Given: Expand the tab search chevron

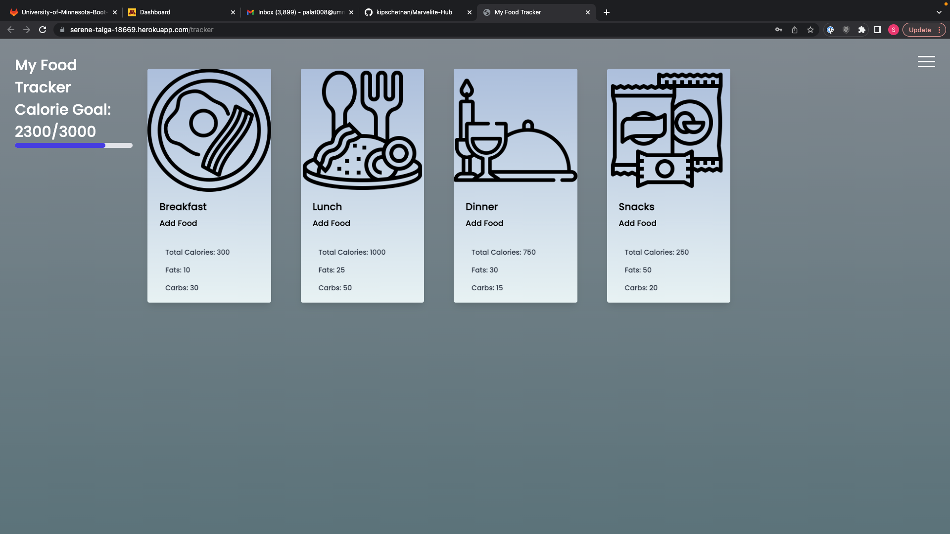Looking at the screenshot, I should pos(939,12).
